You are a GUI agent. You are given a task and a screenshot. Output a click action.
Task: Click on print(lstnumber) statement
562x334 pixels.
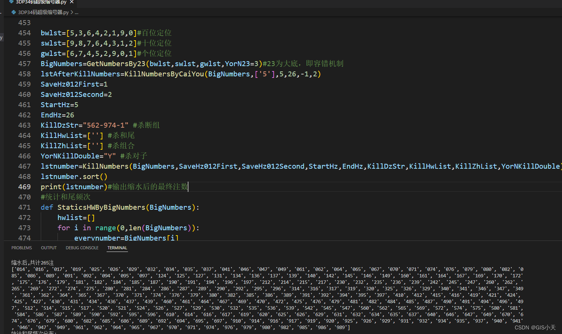coord(74,187)
